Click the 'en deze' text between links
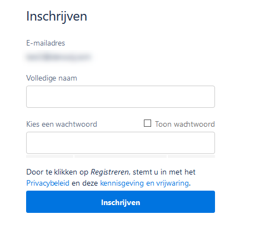The image size is (265, 239). pos(84,183)
